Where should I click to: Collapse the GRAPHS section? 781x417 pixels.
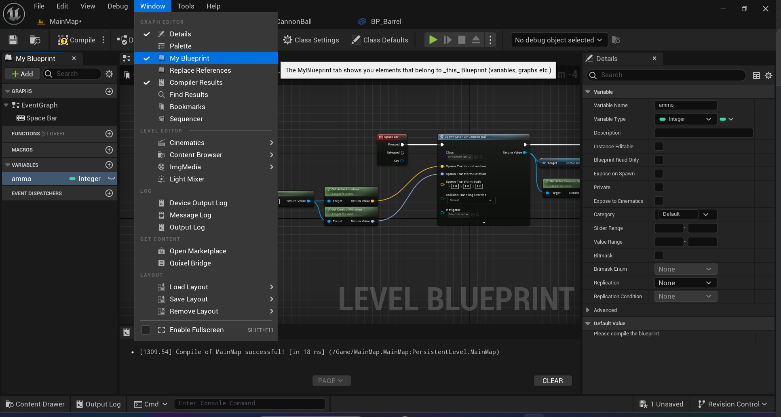click(7, 91)
